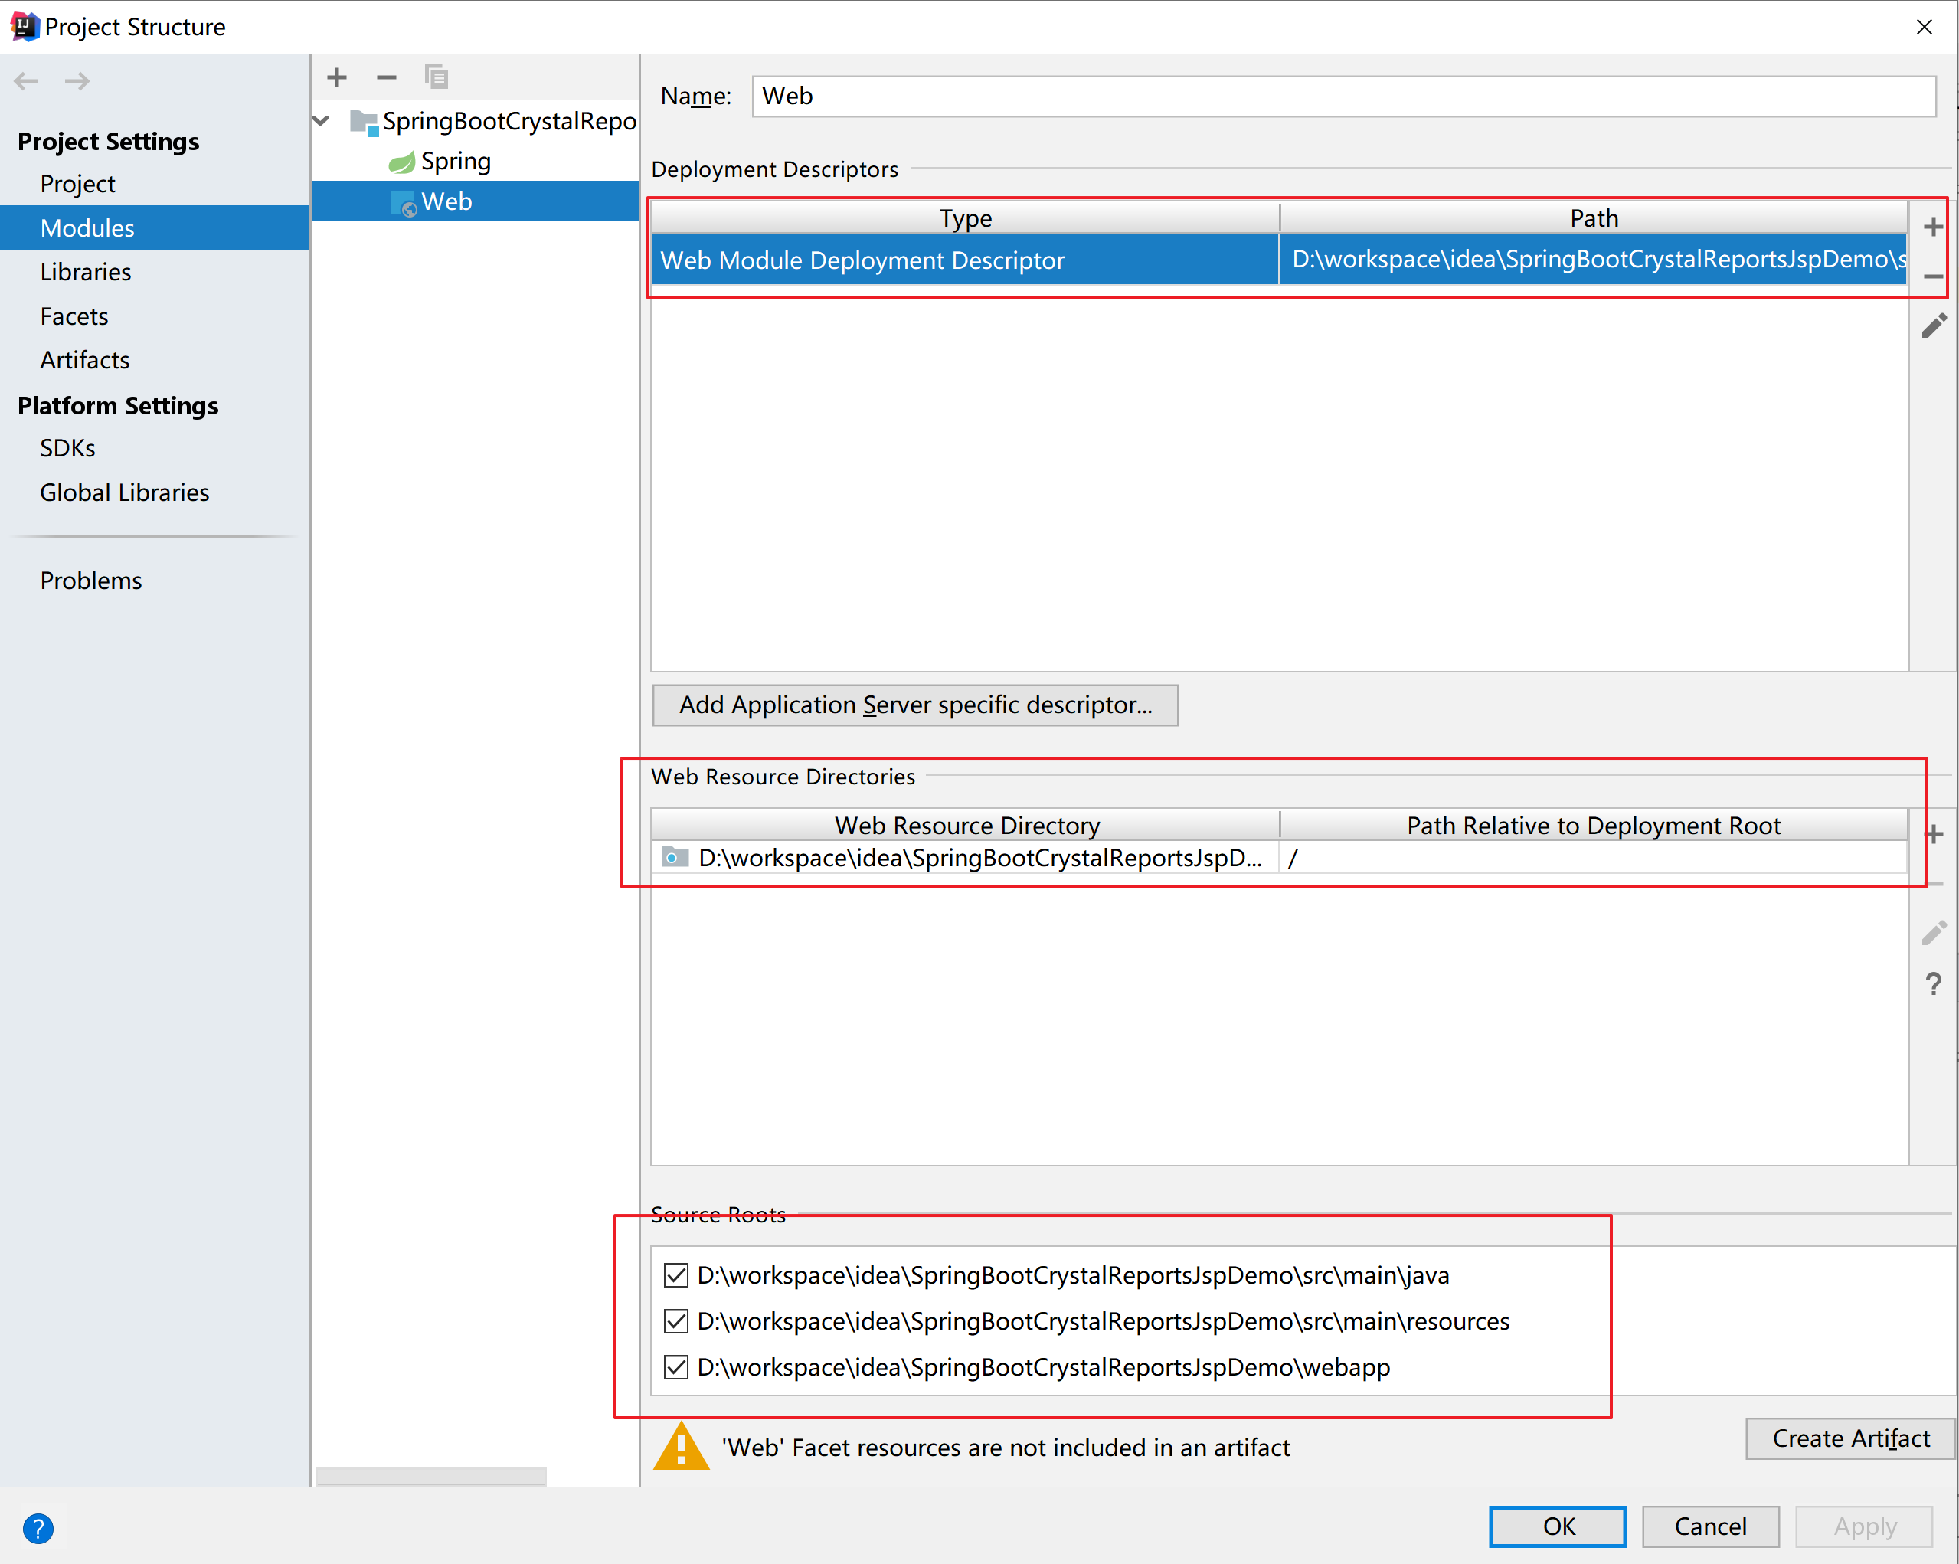Toggle the webapp source root checkbox

(x=676, y=1367)
